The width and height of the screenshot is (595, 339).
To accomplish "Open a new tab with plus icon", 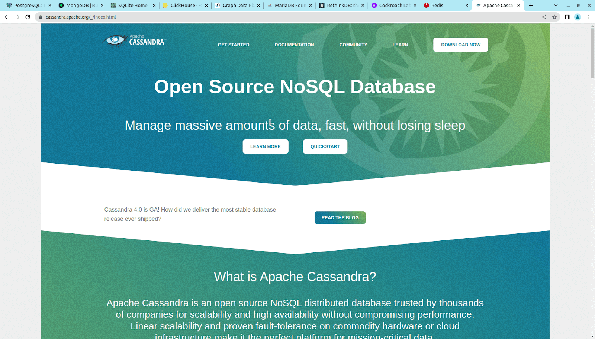I will click(531, 6).
